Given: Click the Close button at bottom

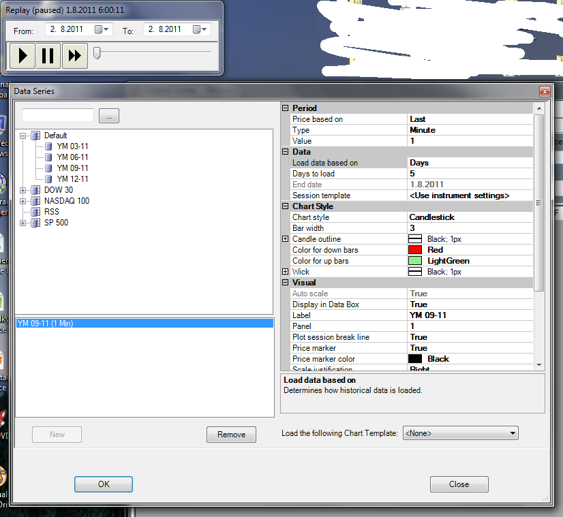Looking at the screenshot, I should 459,484.
